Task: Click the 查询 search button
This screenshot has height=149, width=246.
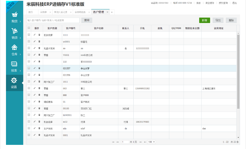Action: coord(87,20)
